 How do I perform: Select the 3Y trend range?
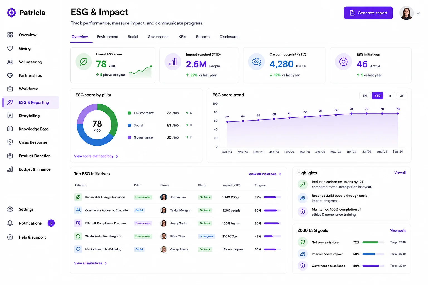tap(402, 96)
